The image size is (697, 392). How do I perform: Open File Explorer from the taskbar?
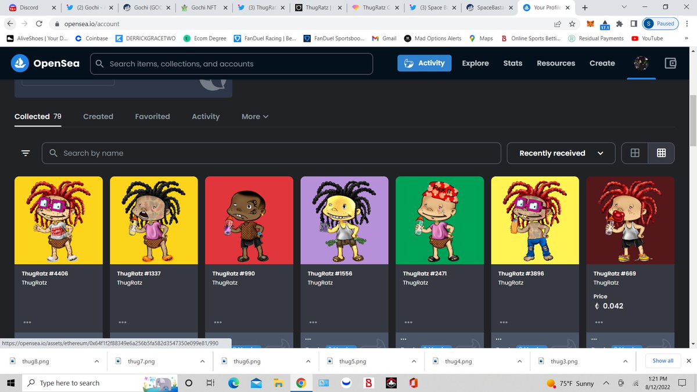(278, 383)
